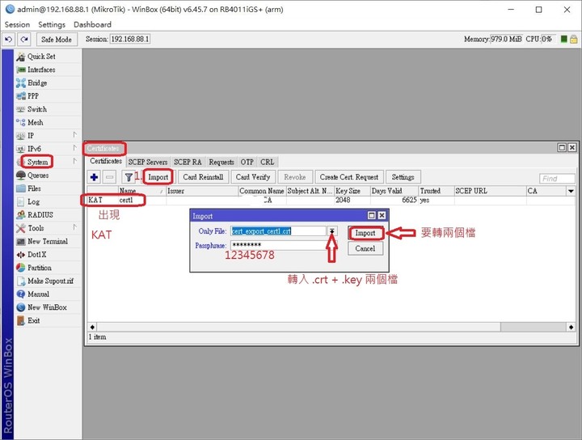Screen dimensions: 582x440
Task: Toggle Safe Mode
Action: pyautogui.click(x=57, y=40)
